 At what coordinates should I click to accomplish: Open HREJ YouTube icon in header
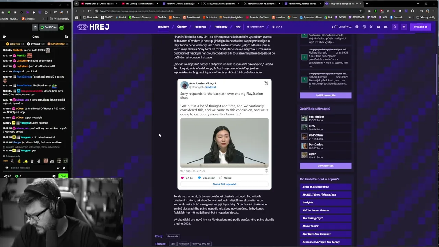(378, 27)
